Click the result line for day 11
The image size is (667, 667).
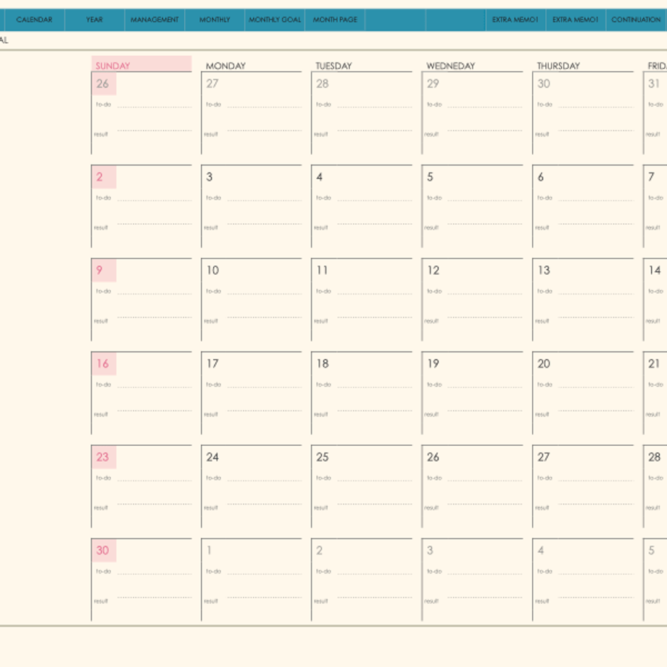click(x=374, y=317)
